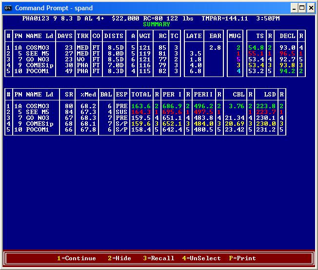Close the Command Prompt window
The image size is (318, 270).
coord(311,8)
